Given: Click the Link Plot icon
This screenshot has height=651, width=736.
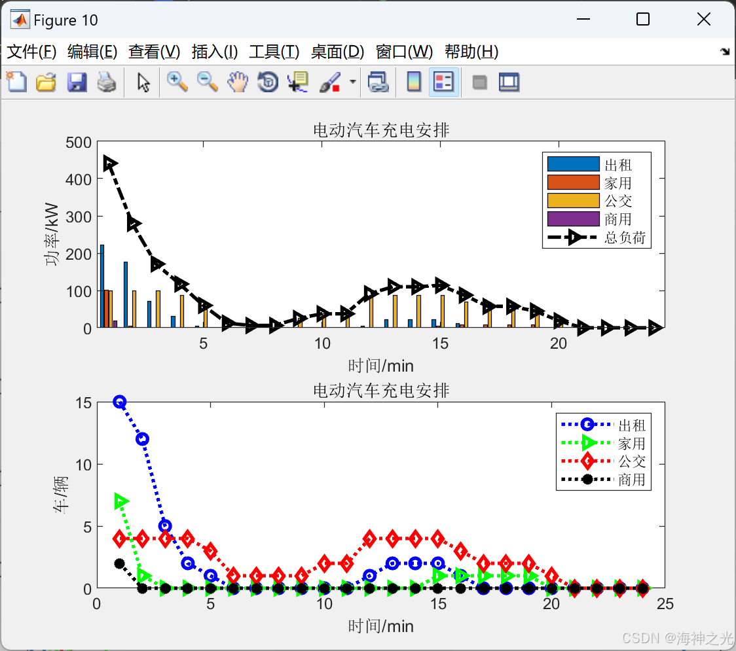Looking at the screenshot, I should (378, 82).
